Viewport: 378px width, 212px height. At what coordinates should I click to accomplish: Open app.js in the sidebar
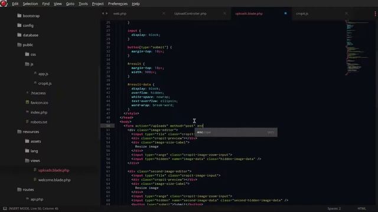click(43, 74)
